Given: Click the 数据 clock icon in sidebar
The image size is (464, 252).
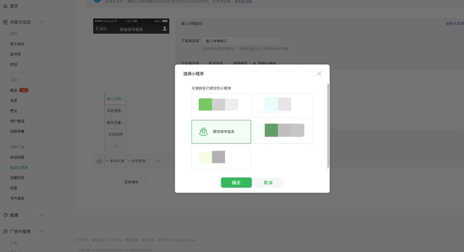Looking at the screenshot, I should pos(5,215).
